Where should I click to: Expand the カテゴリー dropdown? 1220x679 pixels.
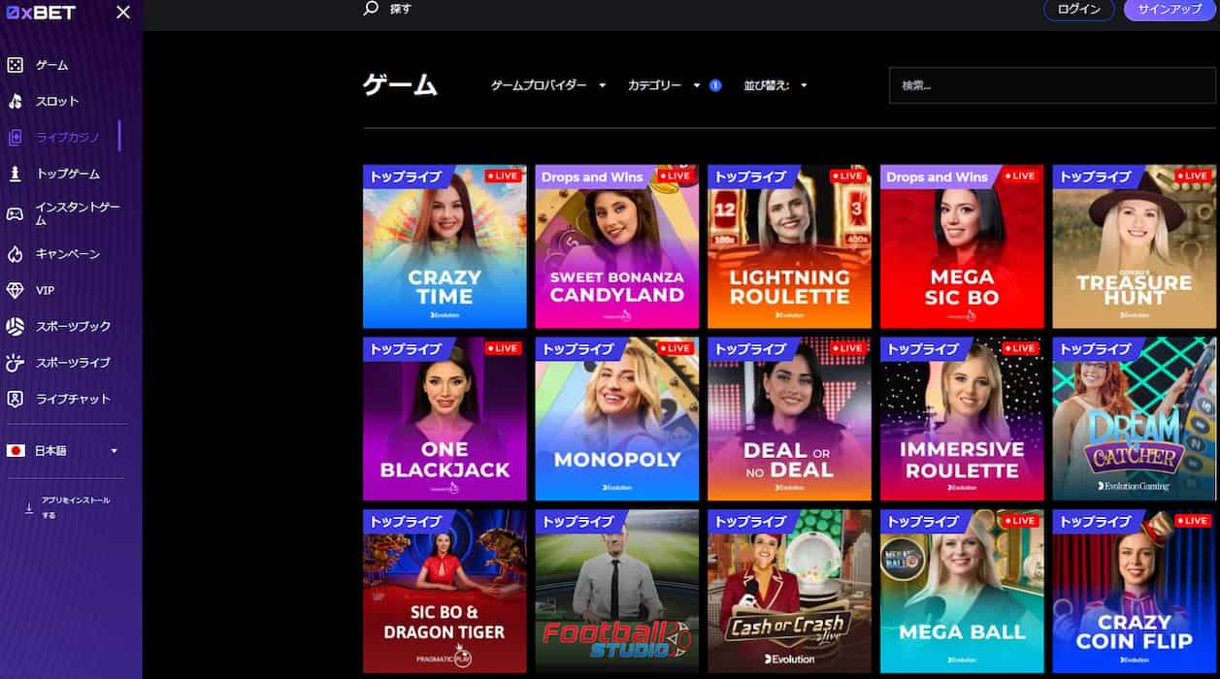point(664,85)
